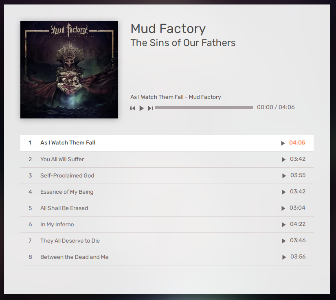Click the previous track button

(133, 108)
